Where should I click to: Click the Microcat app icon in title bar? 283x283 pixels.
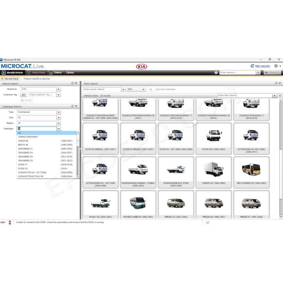(x=2, y=59)
